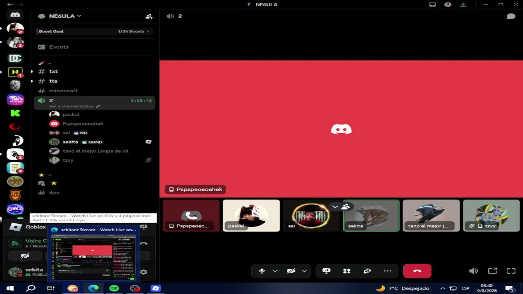This screenshot has width=523, height=294.
Task: Toggle call volume speaker icon
Action: point(474,271)
